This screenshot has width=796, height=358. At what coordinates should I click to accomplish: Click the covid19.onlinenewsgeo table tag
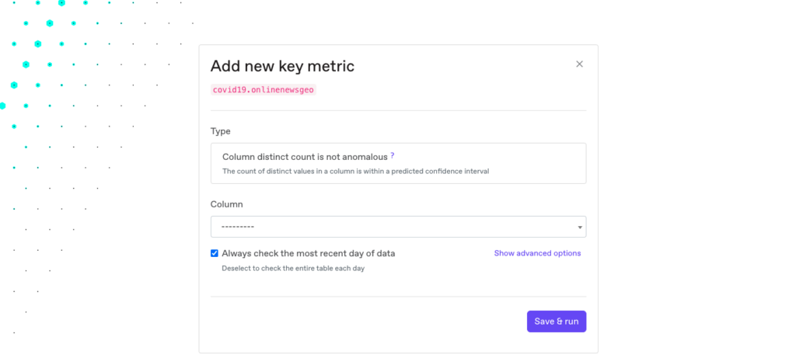click(x=264, y=89)
